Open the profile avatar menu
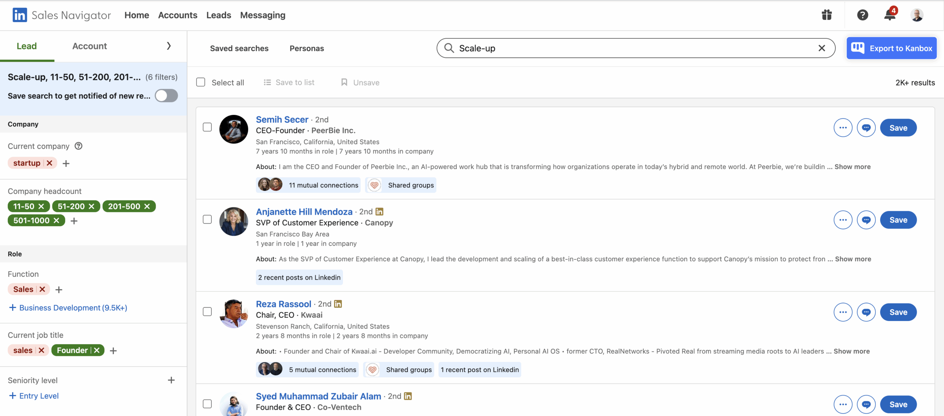Screen dimensions: 944x416 917,15
